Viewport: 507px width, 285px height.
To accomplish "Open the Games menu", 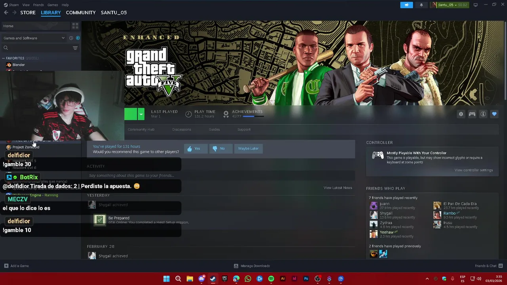I will [53, 5].
